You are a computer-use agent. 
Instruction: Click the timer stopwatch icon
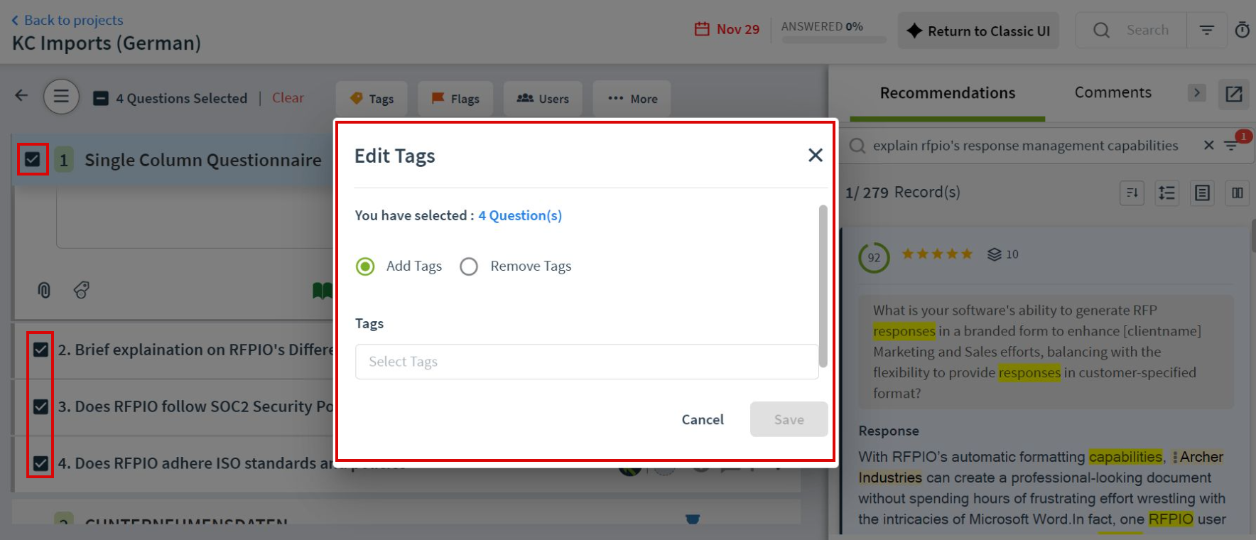[1242, 30]
